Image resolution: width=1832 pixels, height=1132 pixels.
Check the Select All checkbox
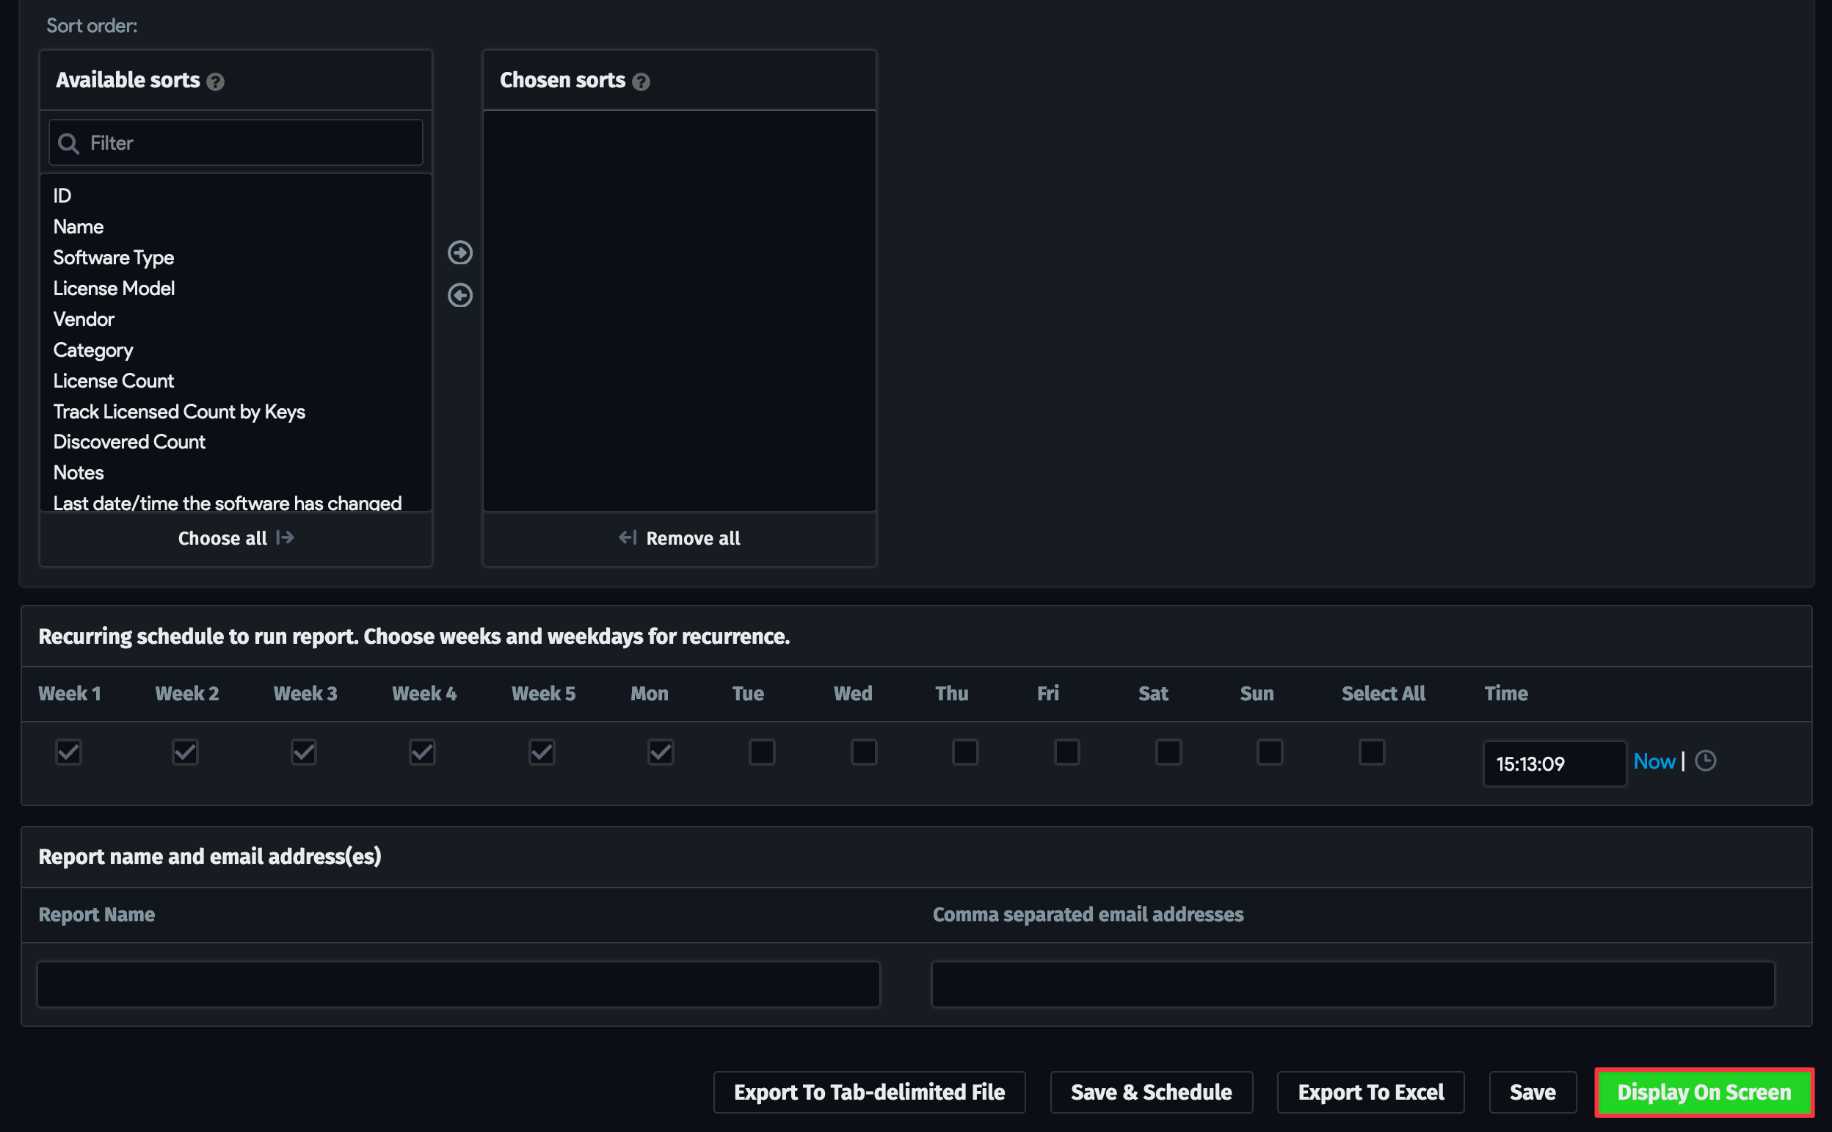pos(1372,752)
